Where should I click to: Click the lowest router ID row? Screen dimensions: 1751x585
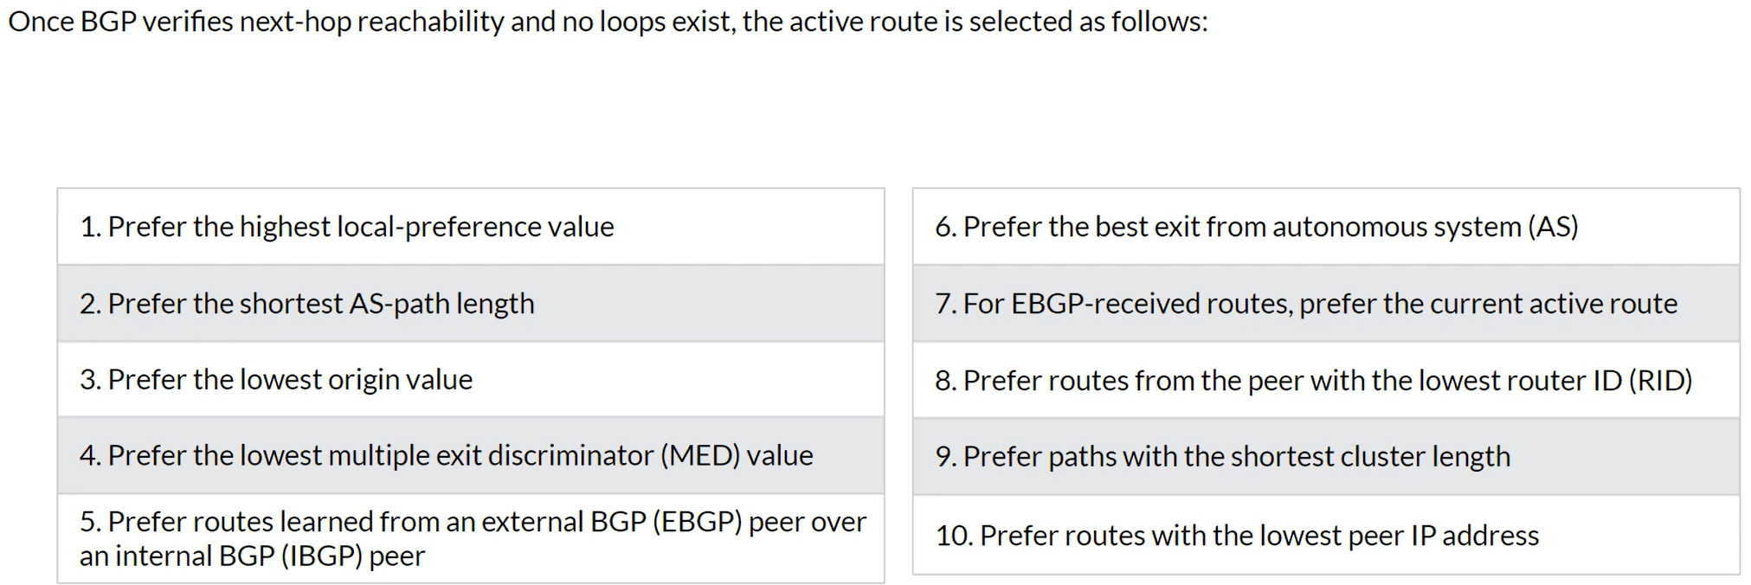pyautogui.click(x=1326, y=379)
